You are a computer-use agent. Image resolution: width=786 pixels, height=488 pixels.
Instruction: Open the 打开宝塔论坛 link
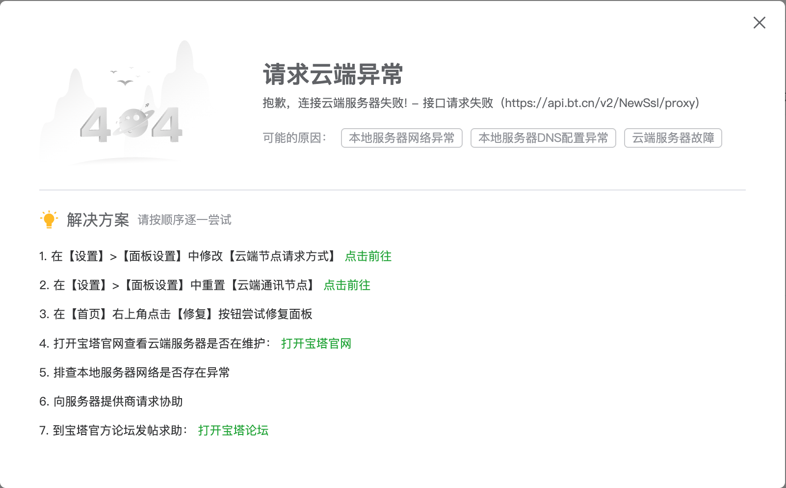tap(234, 431)
